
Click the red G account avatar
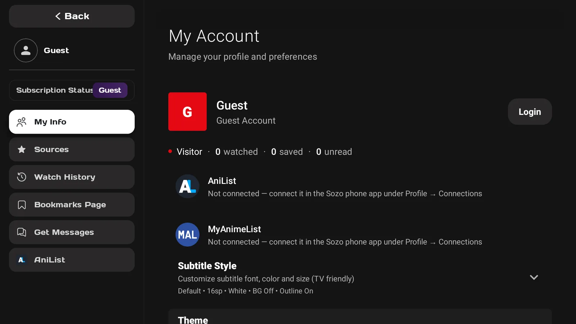(187, 112)
